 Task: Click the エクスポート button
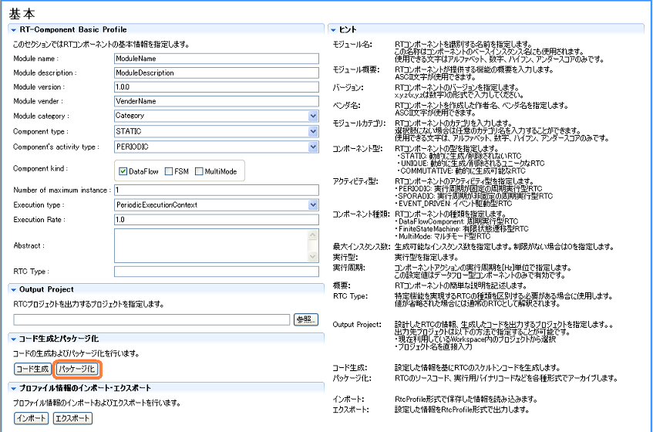coord(73,419)
